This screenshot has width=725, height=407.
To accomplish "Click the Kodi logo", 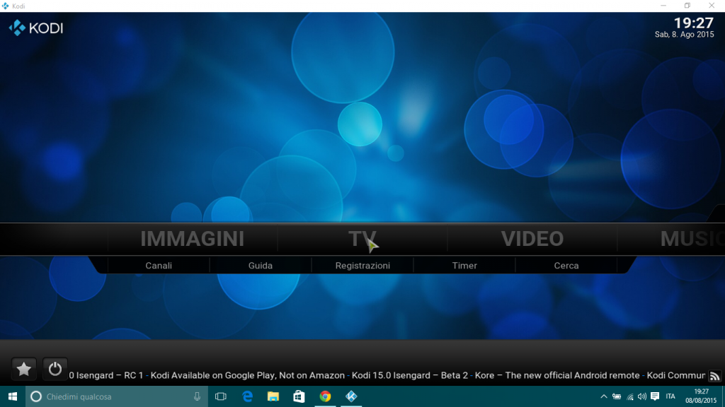I will 36,28.
